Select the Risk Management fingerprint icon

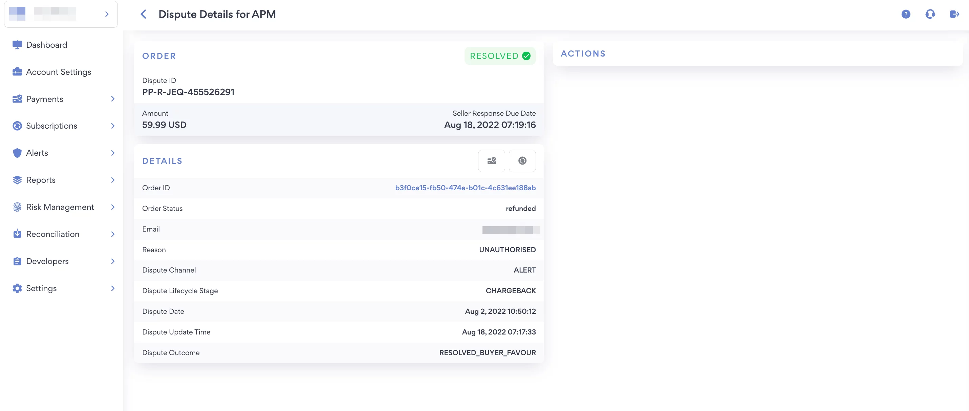(x=17, y=207)
